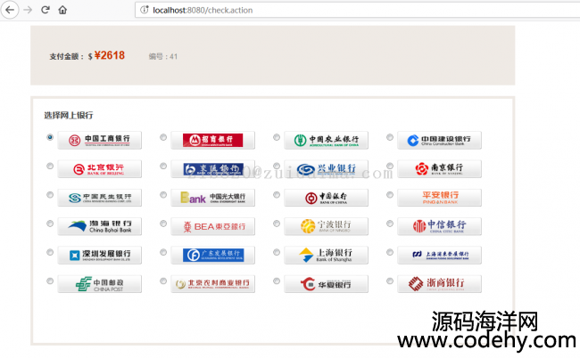
Task: Click the 选择网上银行 heading text
Action: (x=69, y=116)
